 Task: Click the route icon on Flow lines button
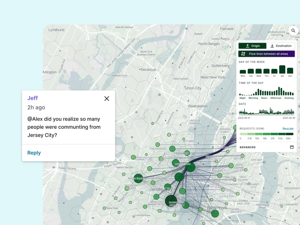pyautogui.click(x=243, y=54)
